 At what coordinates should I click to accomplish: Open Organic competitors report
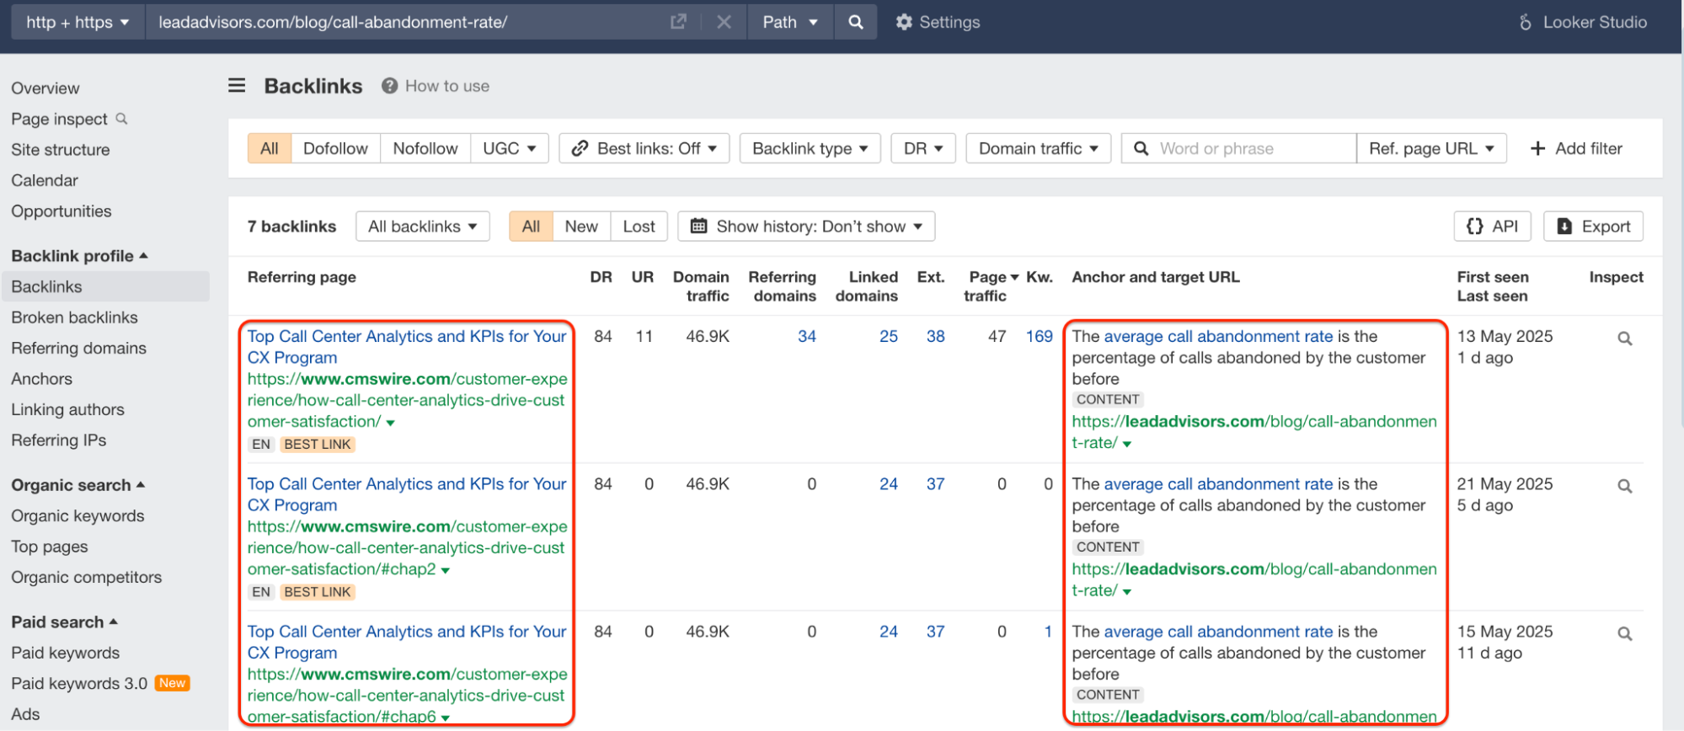click(87, 578)
